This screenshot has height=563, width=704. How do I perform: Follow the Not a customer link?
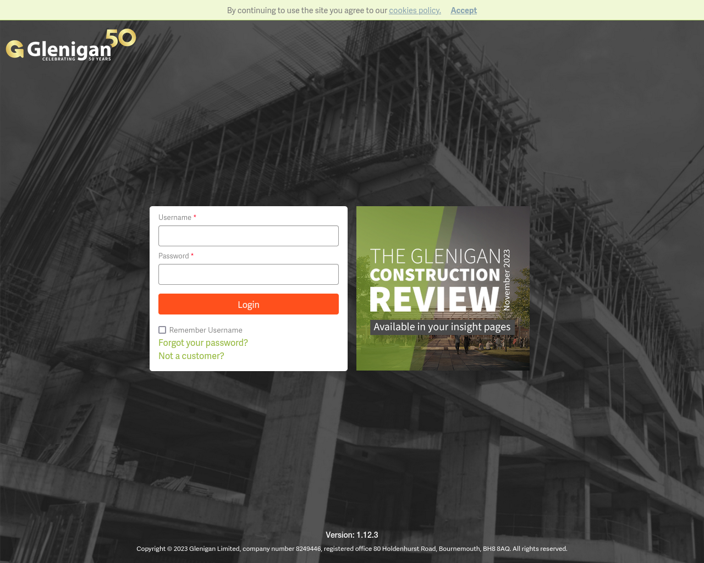tap(191, 356)
